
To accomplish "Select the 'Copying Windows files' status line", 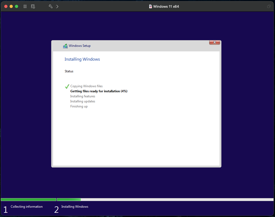I will (x=86, y=86).
